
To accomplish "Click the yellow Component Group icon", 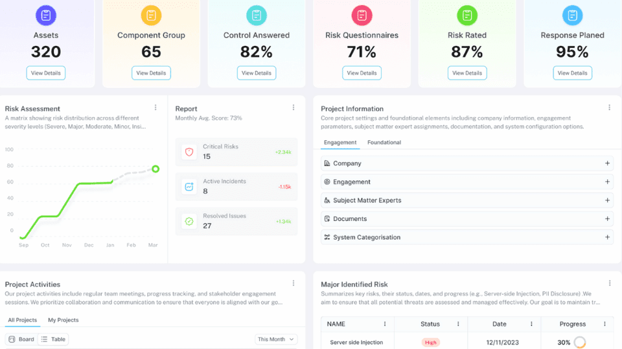I will pos(151,16).
